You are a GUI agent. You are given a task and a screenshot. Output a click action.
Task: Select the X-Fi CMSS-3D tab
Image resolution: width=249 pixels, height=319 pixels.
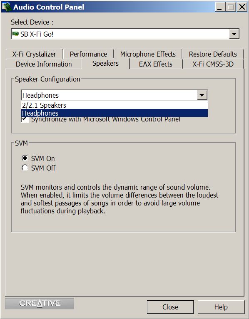click(213, 64)
